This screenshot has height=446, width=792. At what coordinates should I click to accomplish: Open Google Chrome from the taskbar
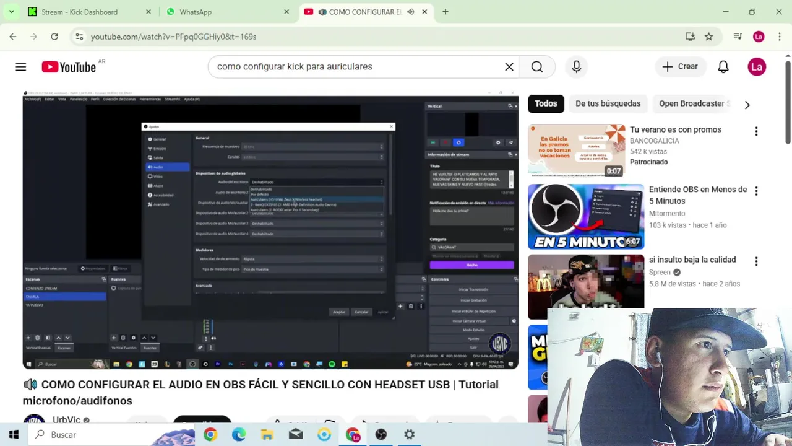(x=210, y=435)
